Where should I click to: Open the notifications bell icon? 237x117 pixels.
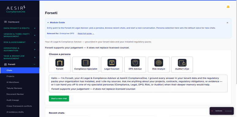click(x=228, y=7)
